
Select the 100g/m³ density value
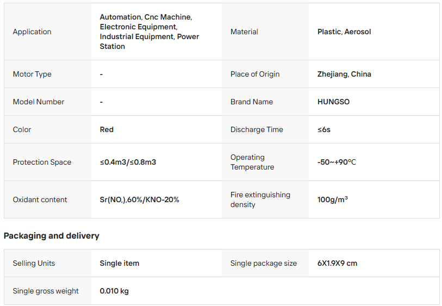pyautogui.click(x=332, y=199)
